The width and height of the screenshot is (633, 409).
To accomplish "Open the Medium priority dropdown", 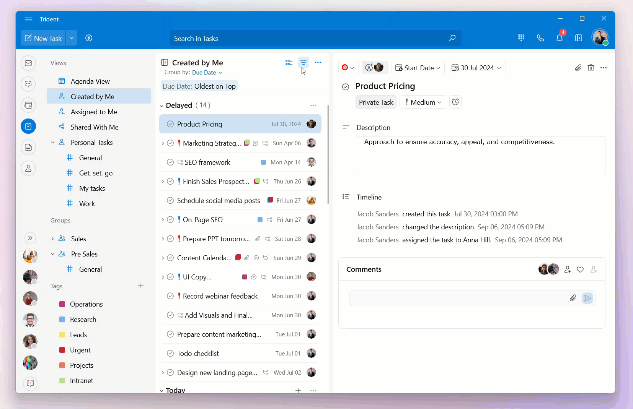I will click(423, 102).
